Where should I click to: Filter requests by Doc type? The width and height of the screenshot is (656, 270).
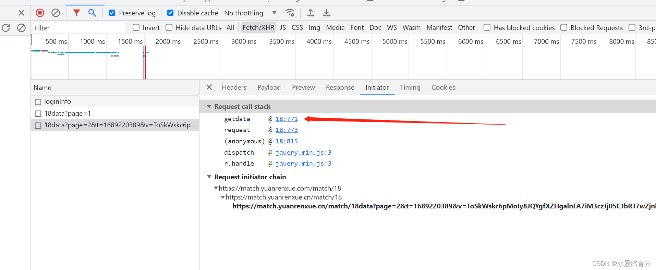pyautogui.click(x=375, y=27)
